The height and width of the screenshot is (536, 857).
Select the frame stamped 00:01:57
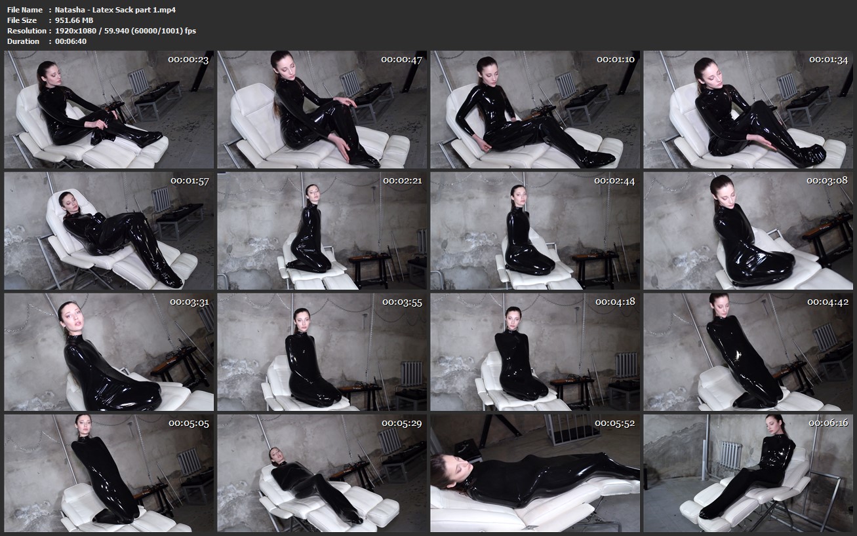tap(109, 231)
